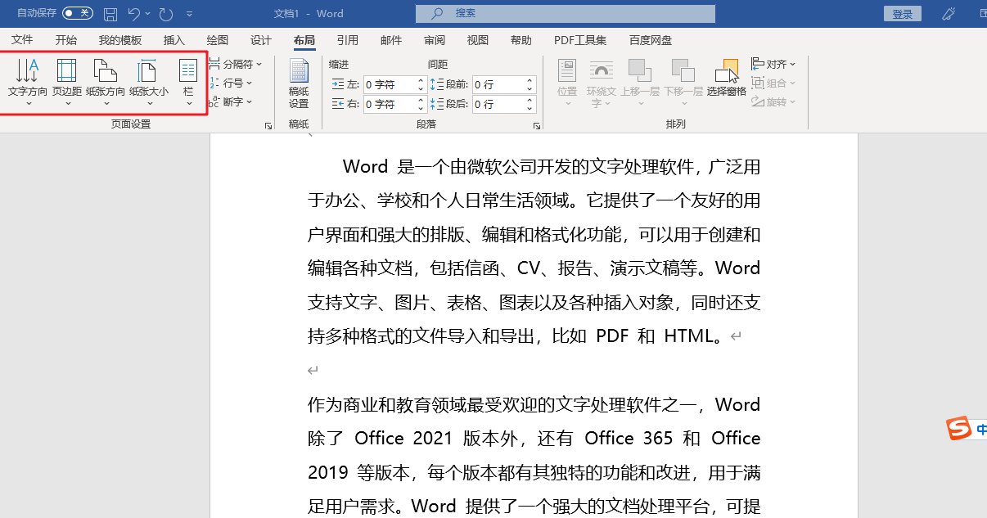The width and height of the screenshot is (987, 518).
Task: Increase spacing before (段前) stepper up
Action: coord(530,80)
